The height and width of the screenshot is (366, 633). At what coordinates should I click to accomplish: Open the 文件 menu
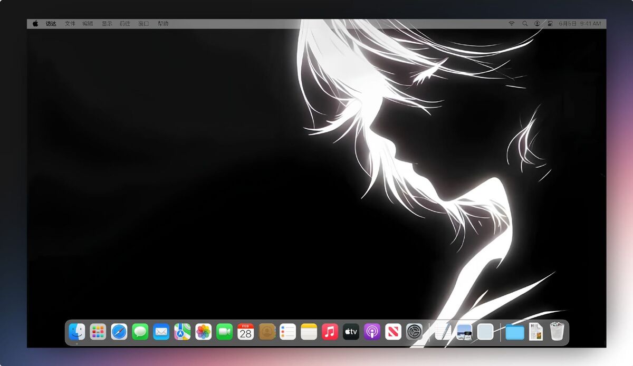[x=70, y=24]
